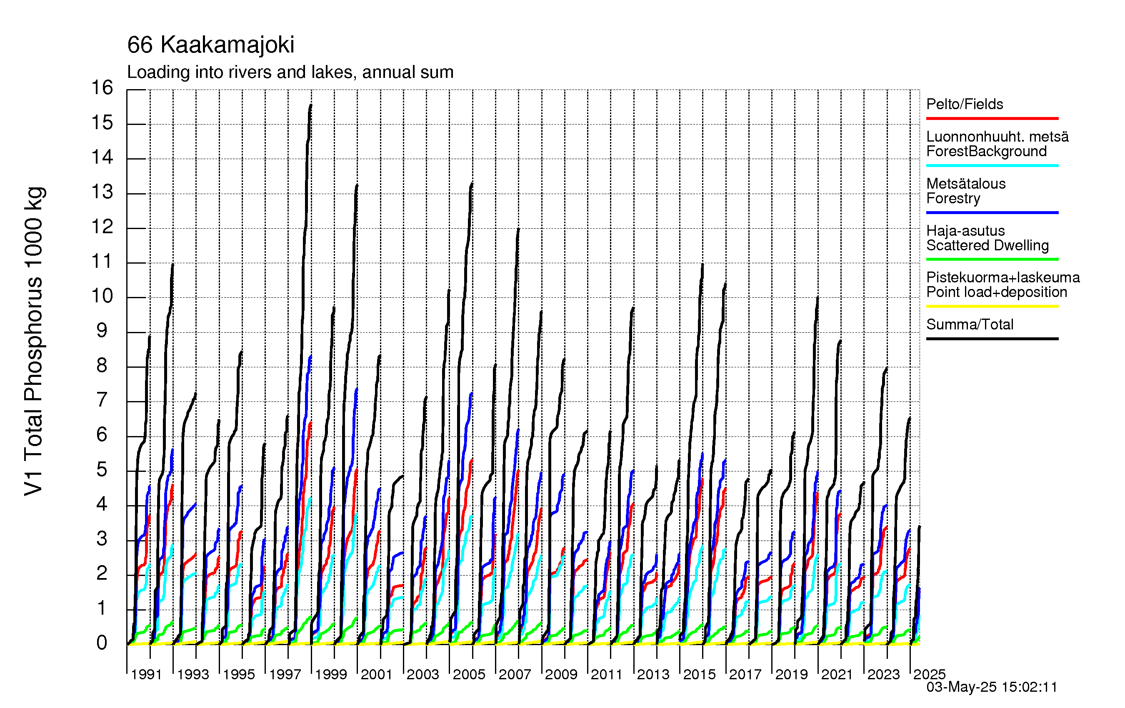
Task: Click the green Scattered Dwelling legend line
Action: (x=992, y=259)
